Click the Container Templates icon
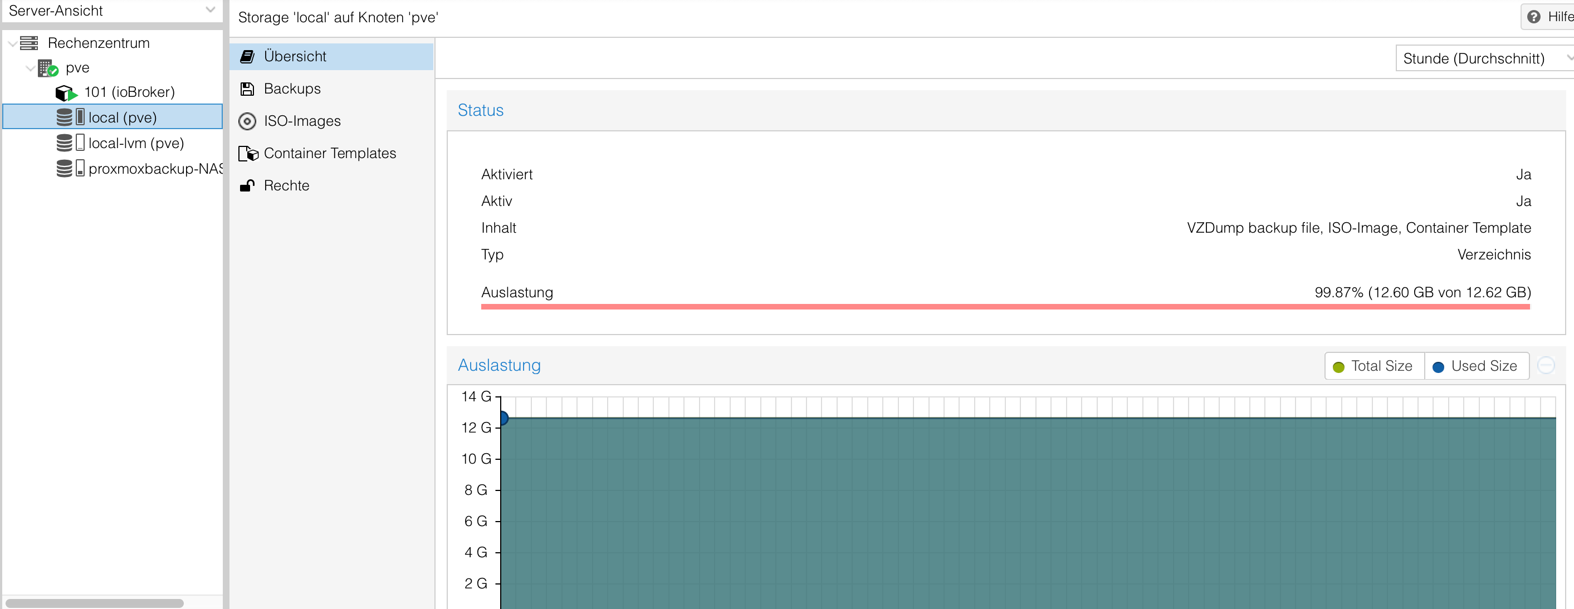 [x=248, y=153]
